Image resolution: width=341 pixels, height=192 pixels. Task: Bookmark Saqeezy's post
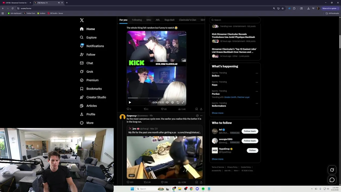click(197, 182)
